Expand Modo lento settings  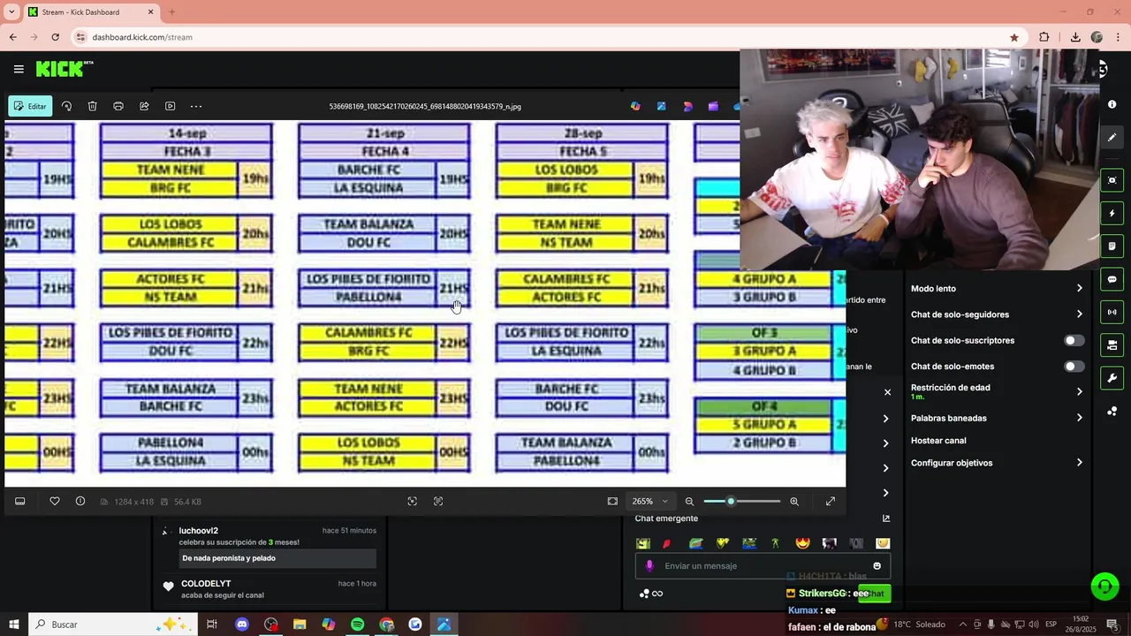pos(997,288)
